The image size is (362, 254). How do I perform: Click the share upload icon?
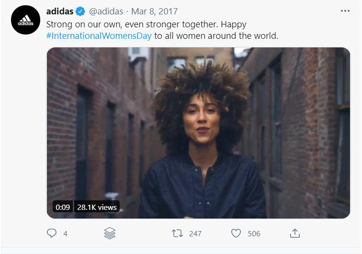tap(295, 233)
